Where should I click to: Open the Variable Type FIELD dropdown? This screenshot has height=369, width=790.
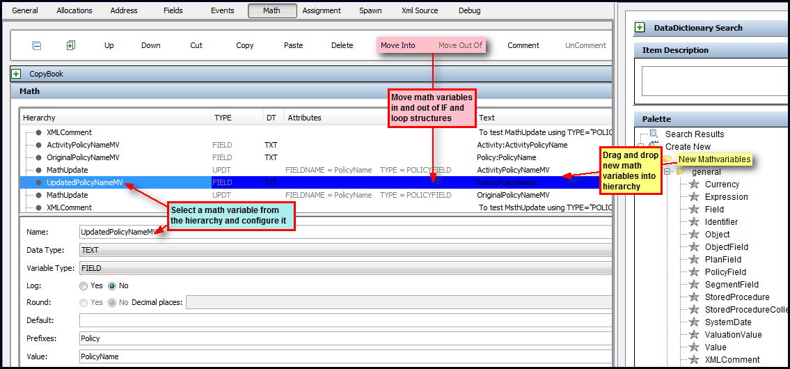[345, 269]
